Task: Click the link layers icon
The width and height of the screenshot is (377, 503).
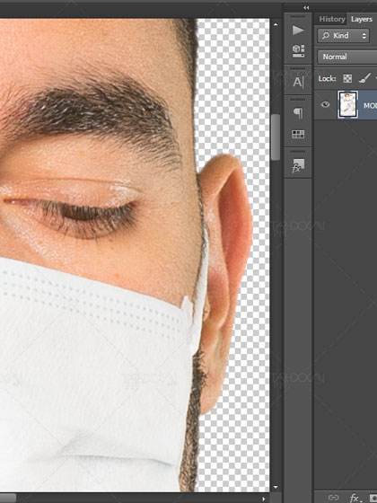Action: tap(334, 498)
